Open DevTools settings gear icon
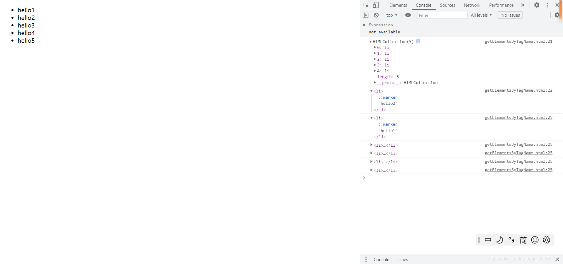 (537, 5)
